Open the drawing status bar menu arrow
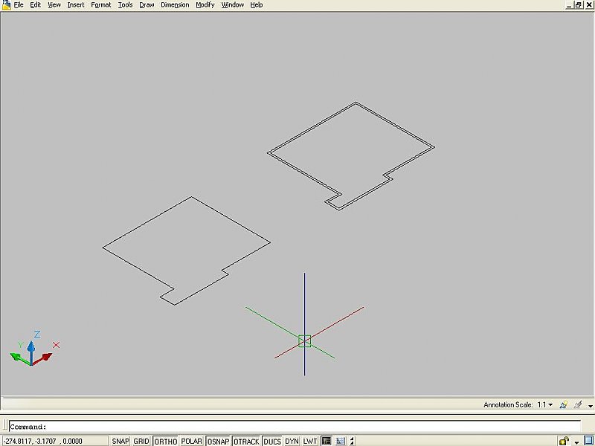Image resolution: width=595 pixels, height=446 pixels. point(590,406)
